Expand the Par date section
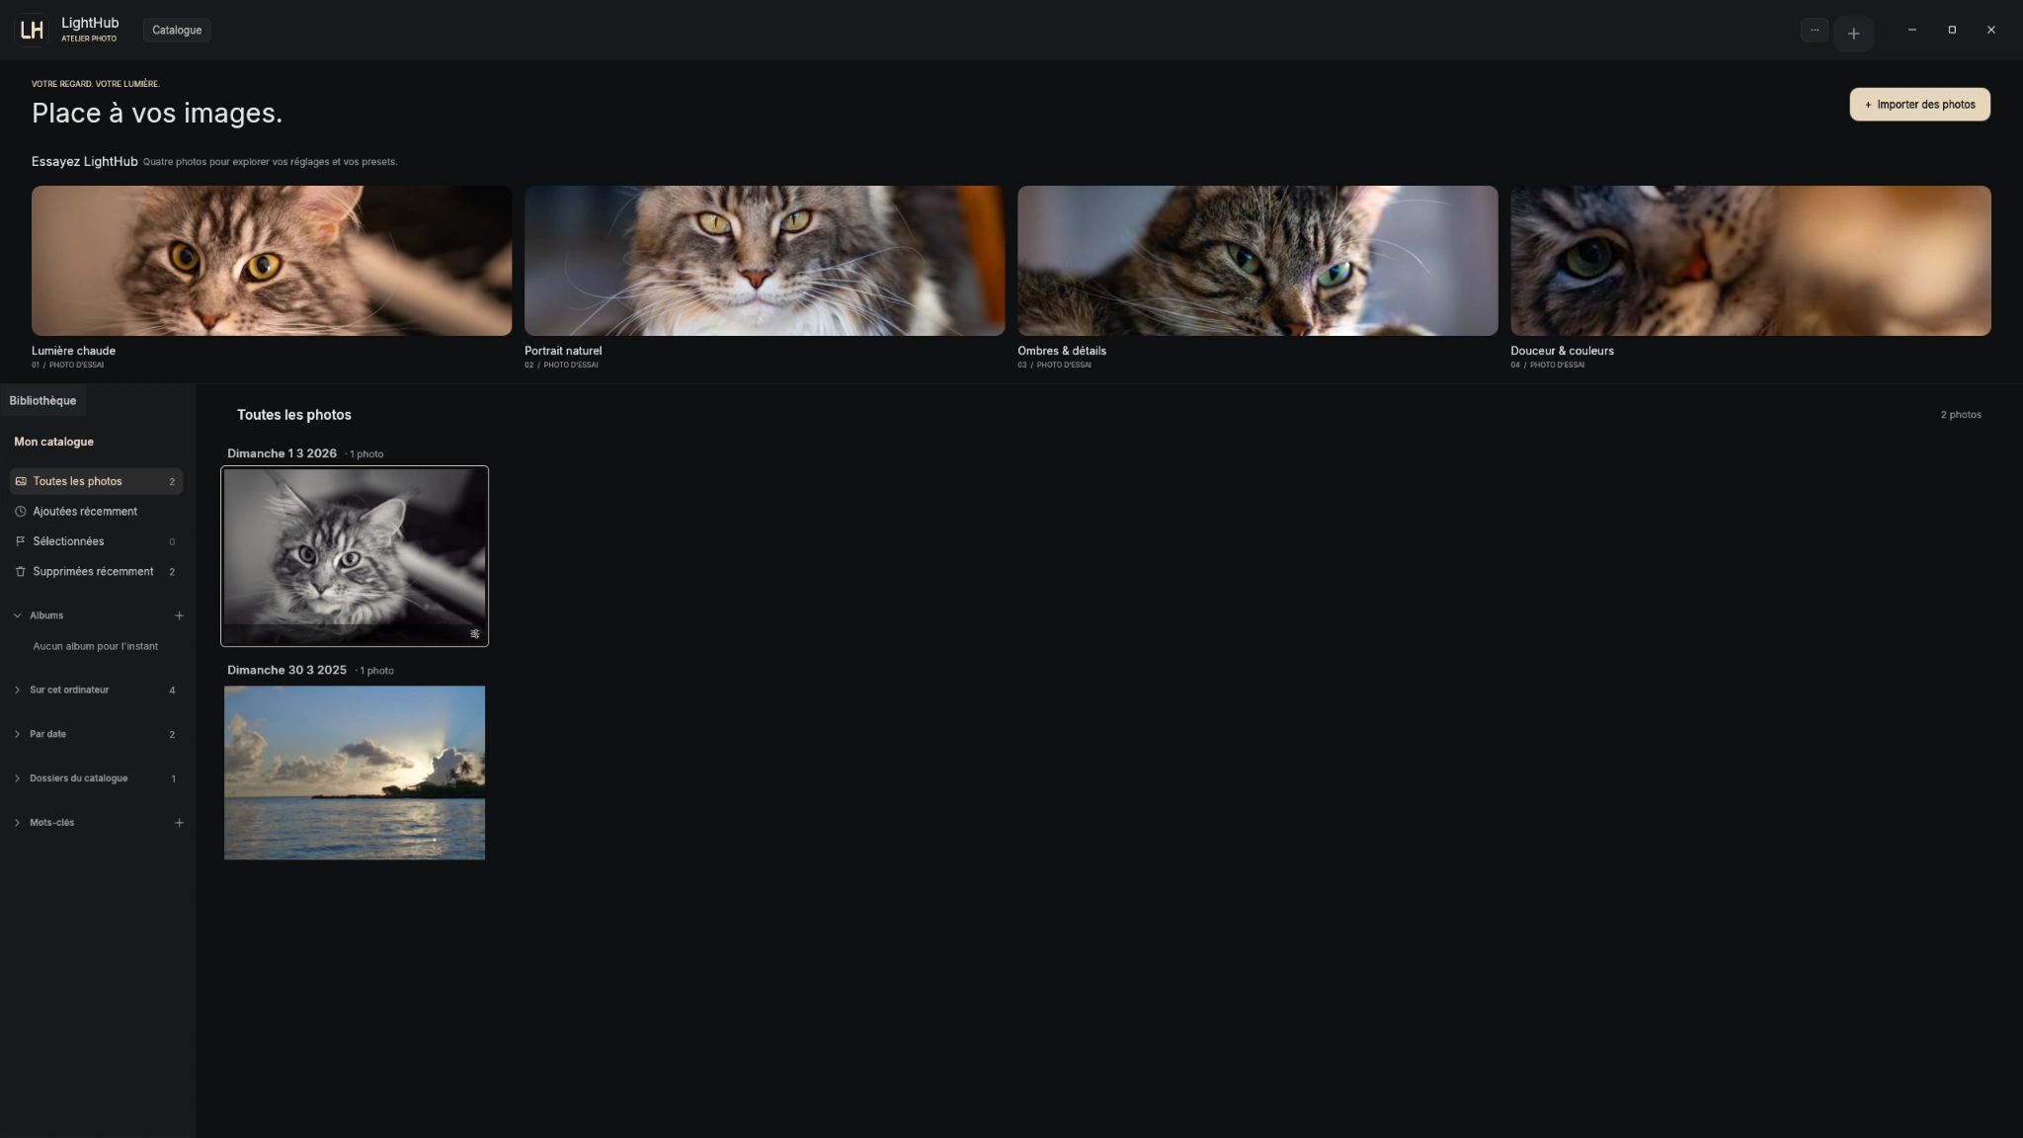Image resolution: width=2023 pixels, height=1138 pixels. tap(17, 734)
